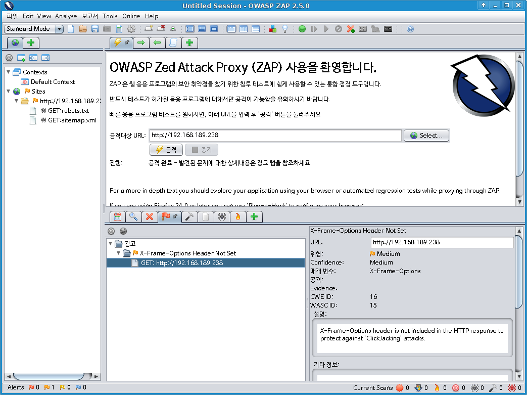Click the Persist Session floppy disk icon
Image resolution: width=527 pixels, height=395 pixels.
(95, 29)
